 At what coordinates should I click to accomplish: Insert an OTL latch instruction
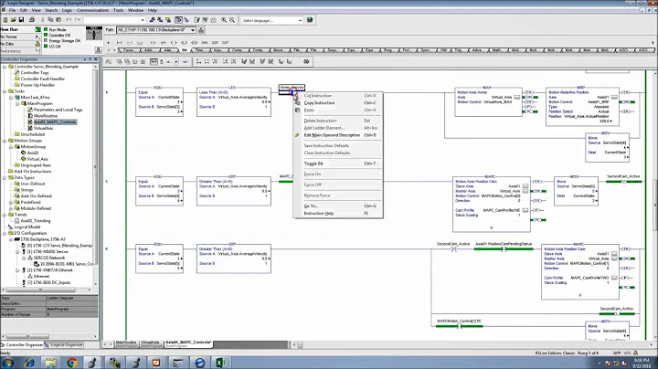pyautogui.click(x=184, y=42)
